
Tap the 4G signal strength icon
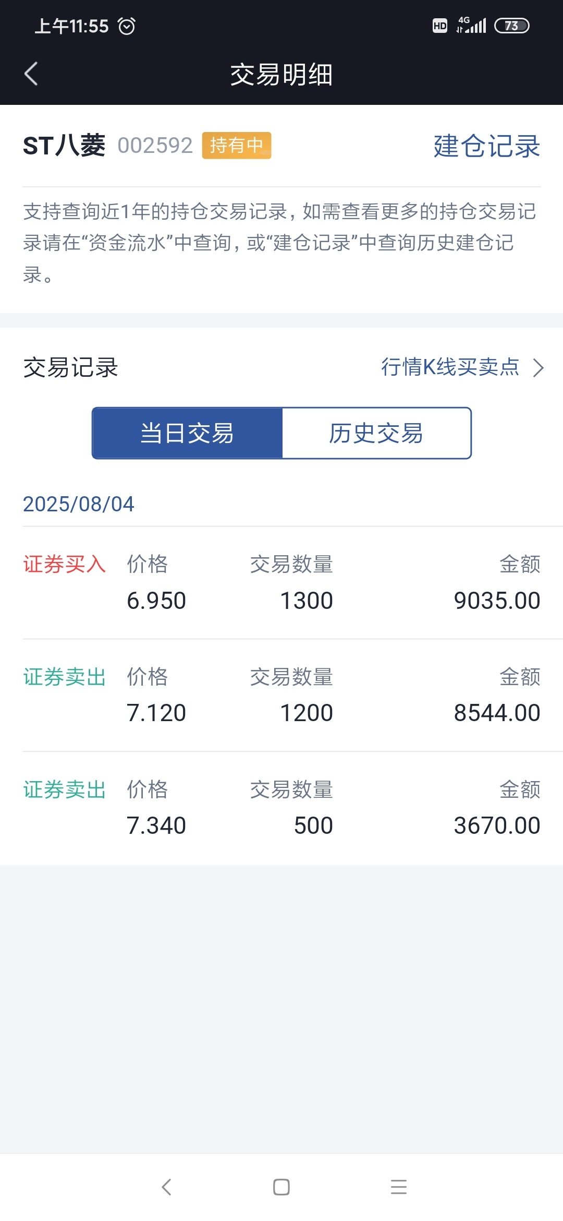pyautogui.click(x=471, y=25)
